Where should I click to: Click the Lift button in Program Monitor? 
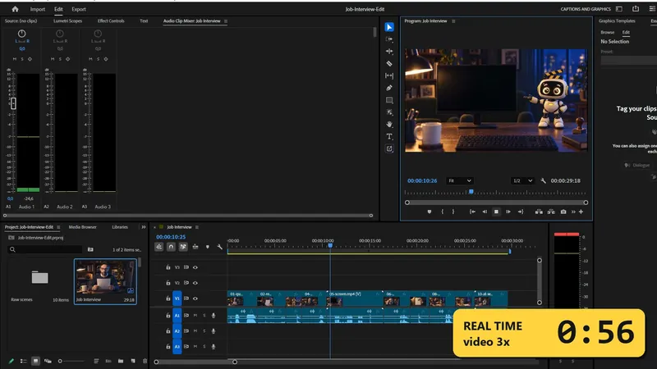coord(539,212)
